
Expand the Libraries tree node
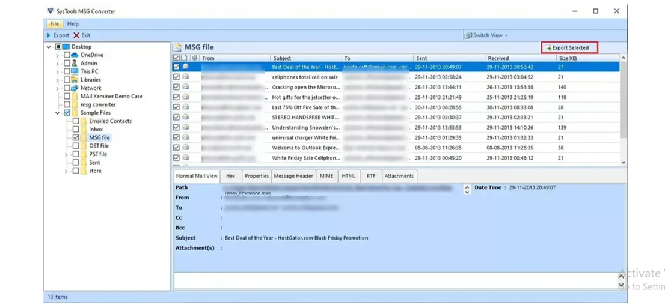point(58,80)
